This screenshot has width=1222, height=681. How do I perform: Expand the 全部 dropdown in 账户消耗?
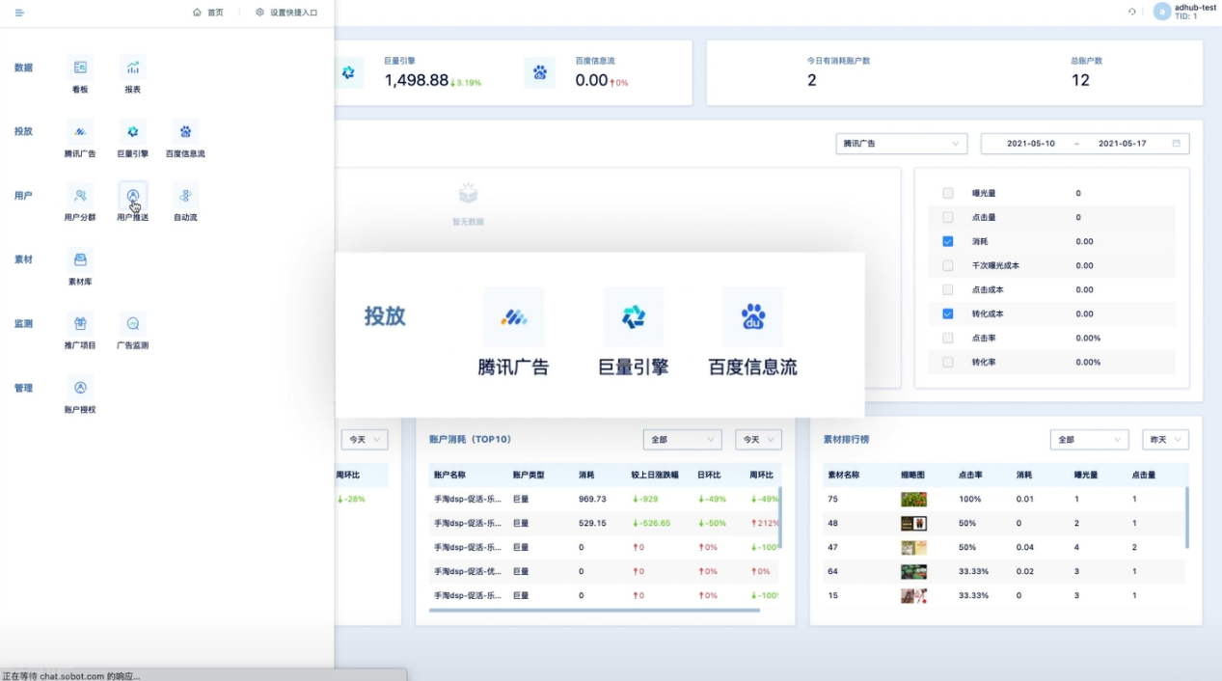click(682, 440)
